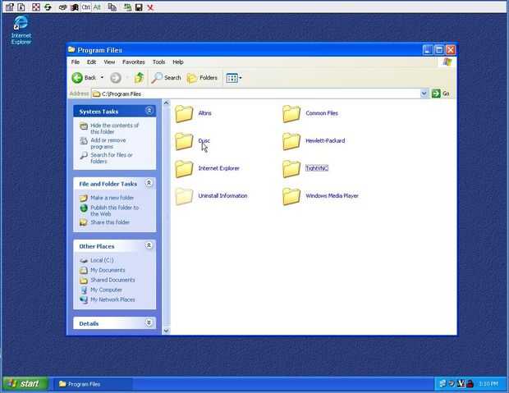Click the taskbar clock
Viewport: 509px width, 393px height.
tap(488, 384)
